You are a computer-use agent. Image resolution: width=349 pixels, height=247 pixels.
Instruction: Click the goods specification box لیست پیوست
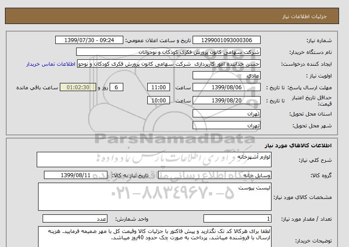[155, 197]
